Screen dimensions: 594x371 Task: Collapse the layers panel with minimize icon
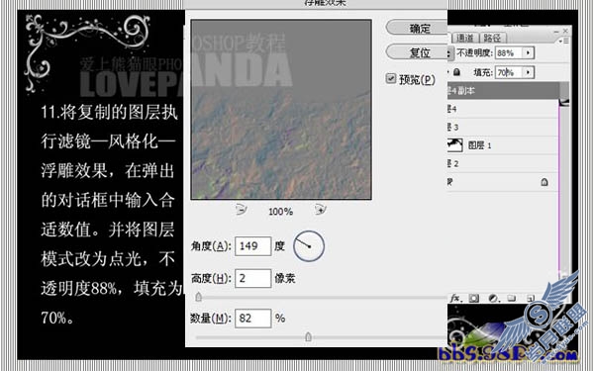click(x=555, y=31)
